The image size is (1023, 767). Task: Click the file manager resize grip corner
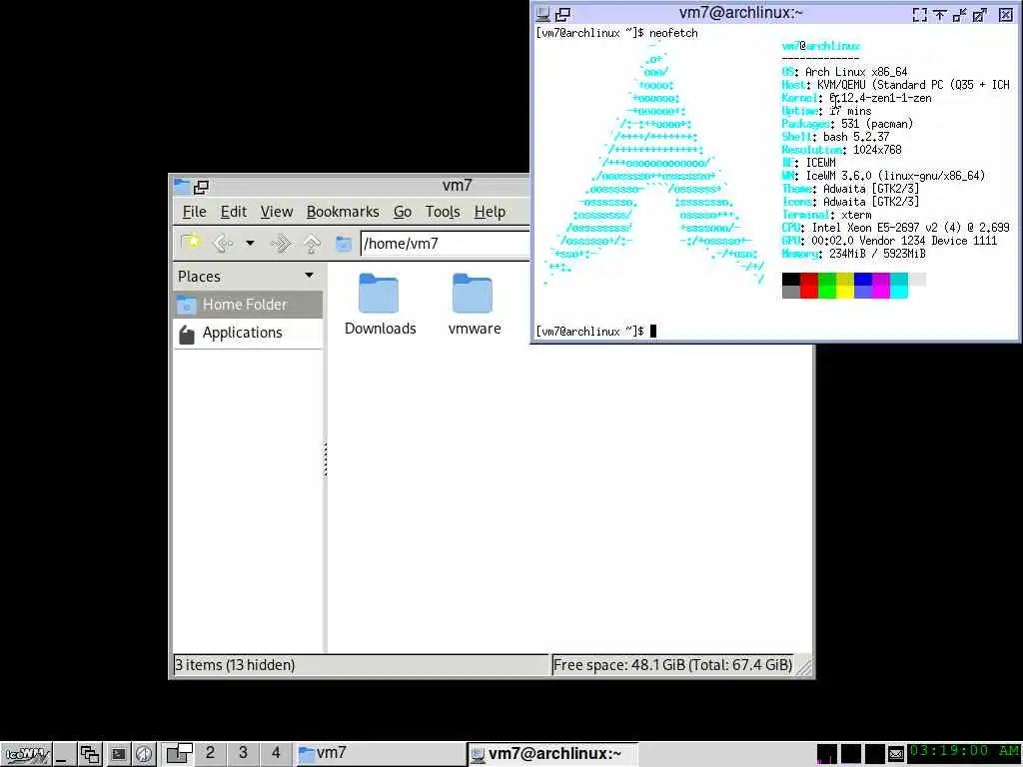click(804, 666)
